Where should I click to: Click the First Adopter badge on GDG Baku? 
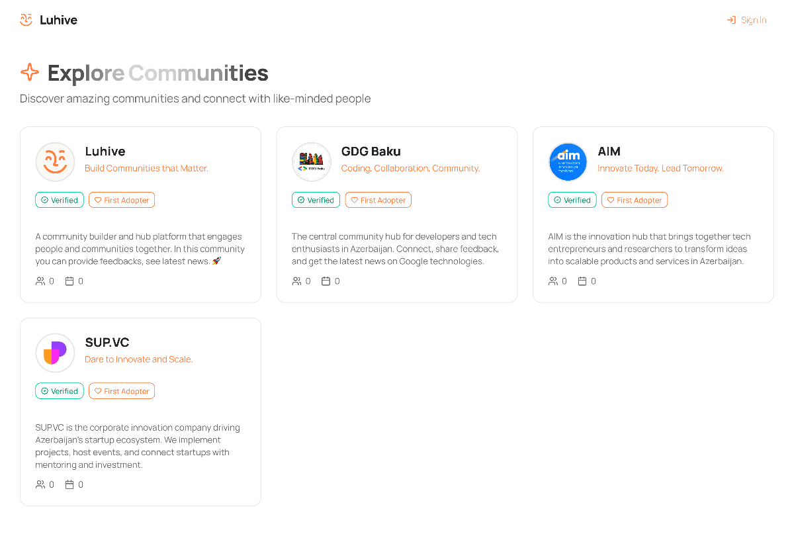point(378,199)
